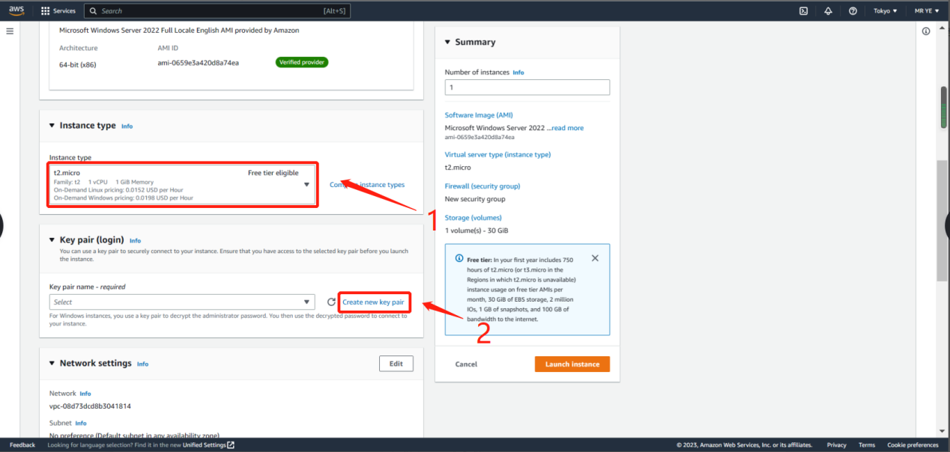Open the Key pair name Select dropdown
950x452 pixels.
(x=182, y=302)
